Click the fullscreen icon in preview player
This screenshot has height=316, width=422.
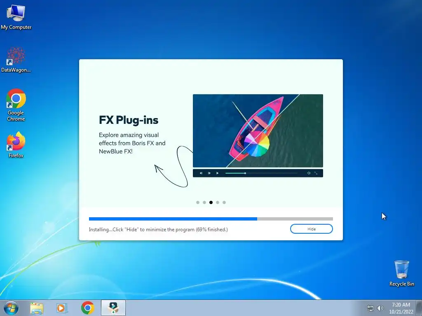[x=316, y=173]
